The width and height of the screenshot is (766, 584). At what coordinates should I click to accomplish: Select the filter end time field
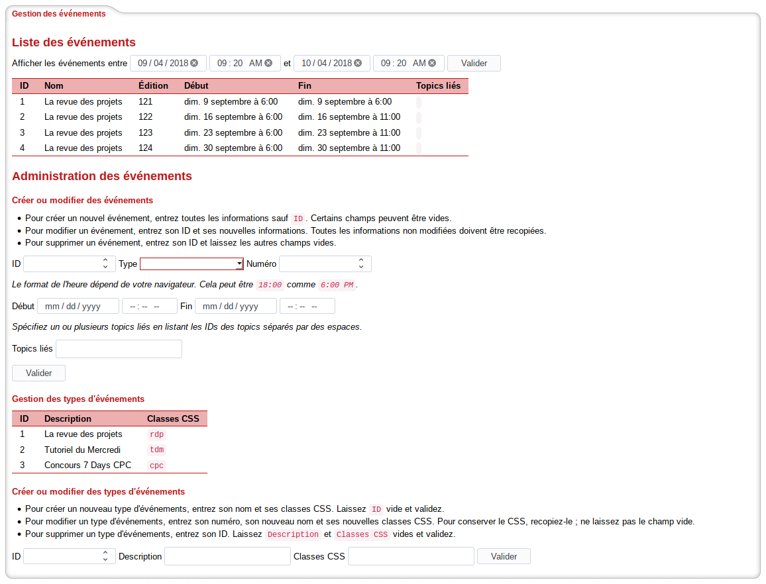tap(409, 63)
